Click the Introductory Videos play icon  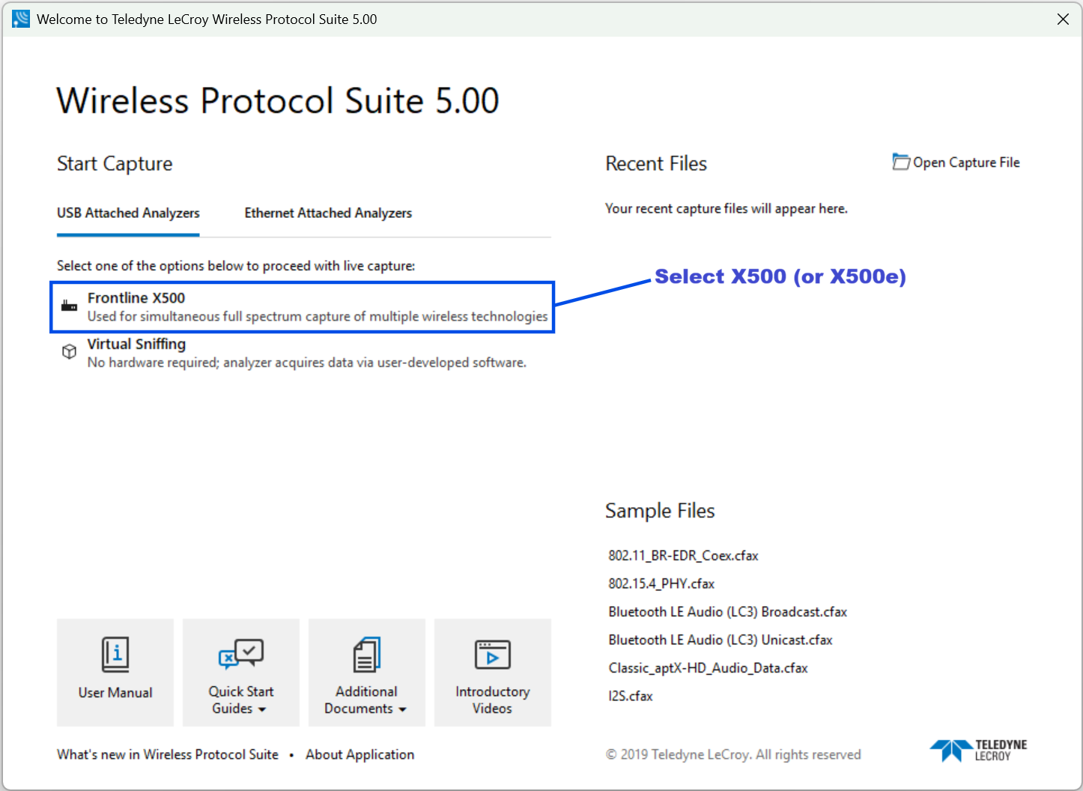(493, 655)
